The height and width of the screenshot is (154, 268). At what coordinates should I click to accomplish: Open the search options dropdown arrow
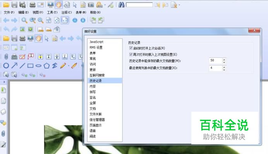179,5
